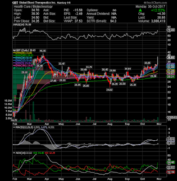Click the Open price value 34.70

click(x=36, y=10)
